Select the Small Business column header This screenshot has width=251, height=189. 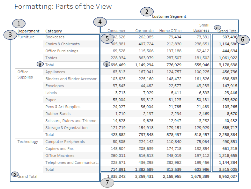point(201,28)
